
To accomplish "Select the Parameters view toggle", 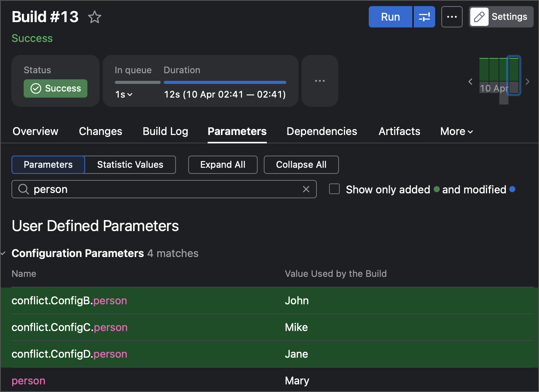I will [x=48, y=165].
